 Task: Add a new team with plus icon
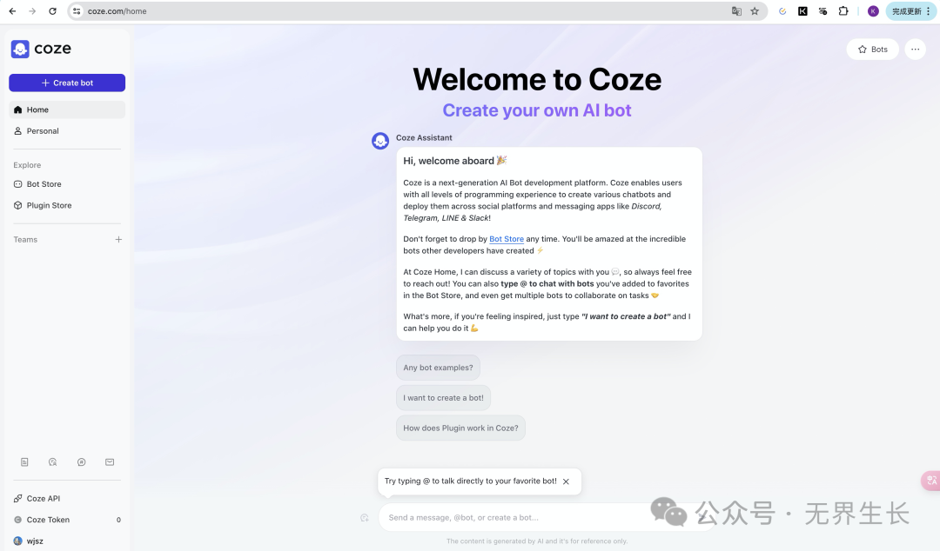point(118,240)
